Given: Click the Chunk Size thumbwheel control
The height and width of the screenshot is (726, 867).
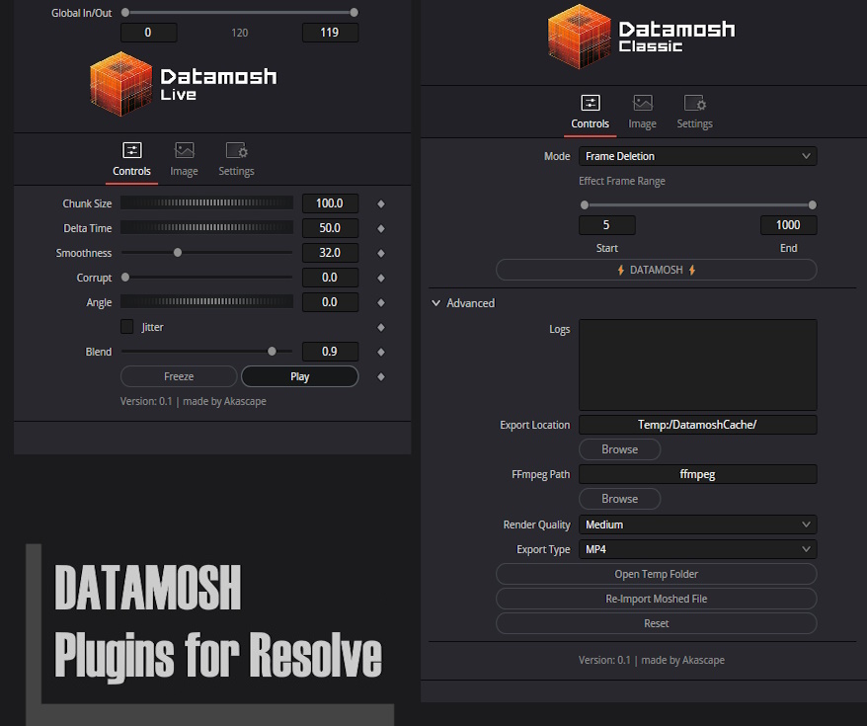Looking at the screenshot, I should tap(206, 202).
